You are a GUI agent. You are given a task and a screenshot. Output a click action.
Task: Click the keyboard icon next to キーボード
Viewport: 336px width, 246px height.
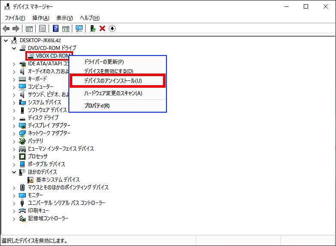22,79
